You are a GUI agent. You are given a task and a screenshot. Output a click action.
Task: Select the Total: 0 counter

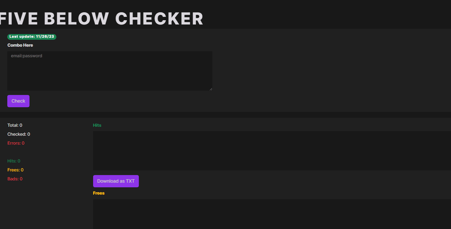coord(15,125)
